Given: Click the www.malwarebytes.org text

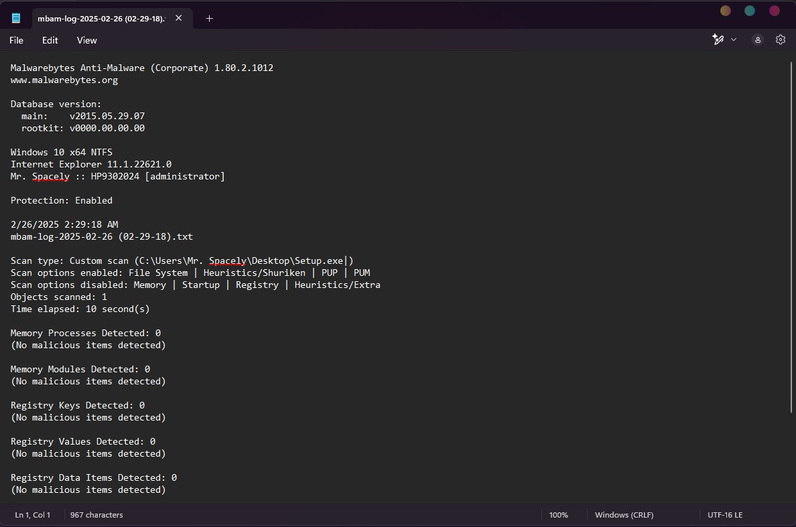Looking at the screenshot, I should tap(64, 80).
